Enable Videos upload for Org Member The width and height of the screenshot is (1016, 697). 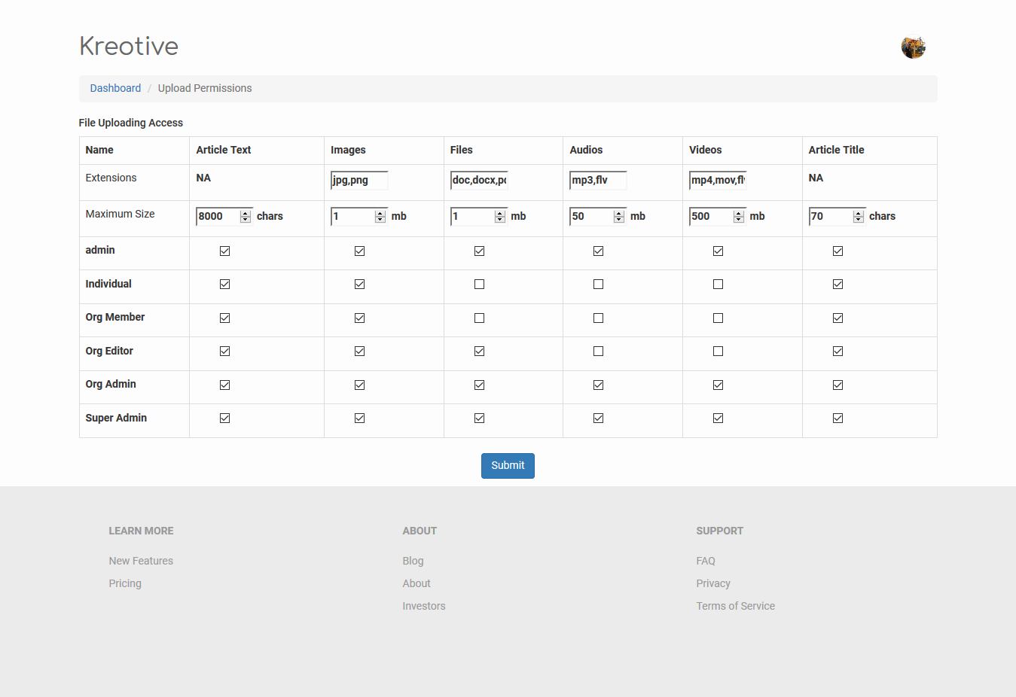click(718, 318)
